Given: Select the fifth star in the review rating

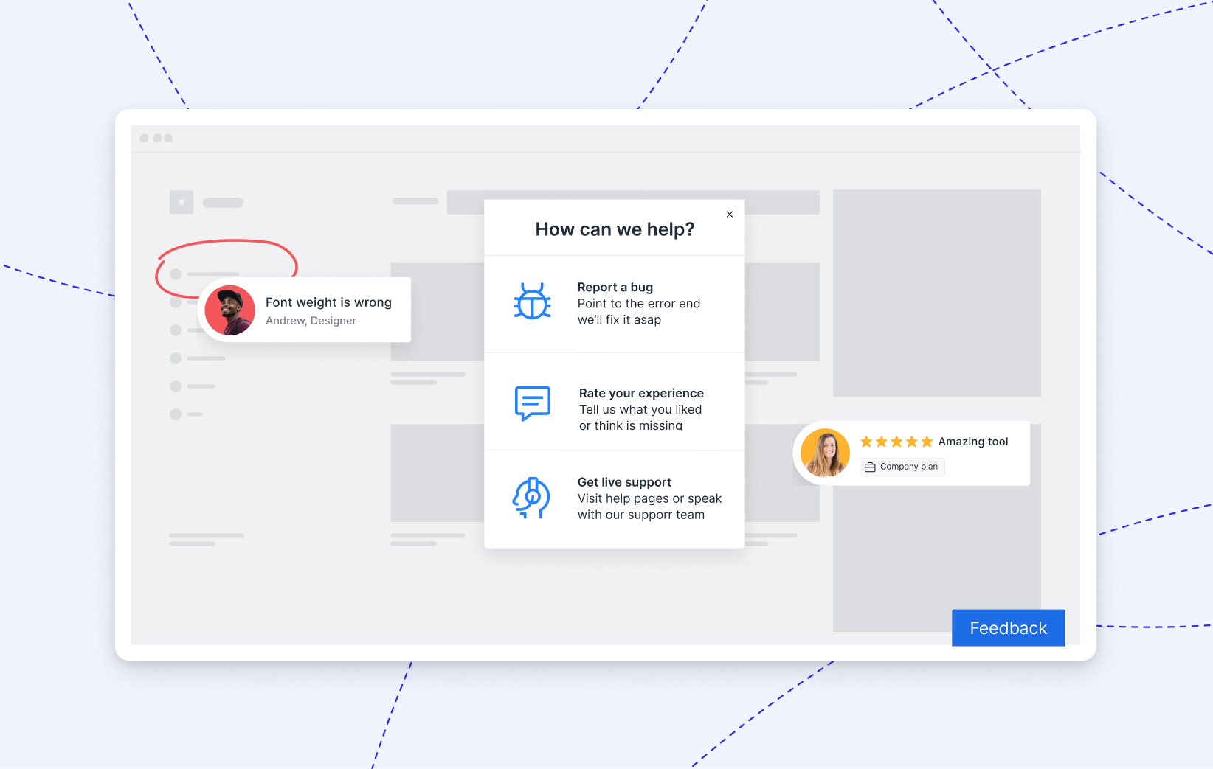Looking at the screenshot, I should [927, 441].
